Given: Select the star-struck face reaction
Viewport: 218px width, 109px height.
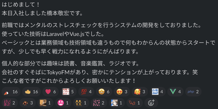Looking at the screenshot, I should click(x=104, y=92).
